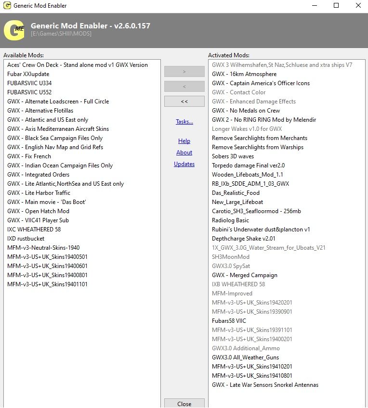Maximize the Generic Mod Enabler window
This screenshot has width=368, height=408.
tap(336, 5)
